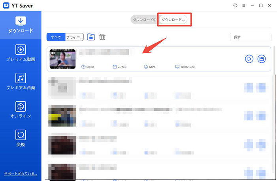
Task: Open the settings gear icon
Action: click(x=235, y=6)
